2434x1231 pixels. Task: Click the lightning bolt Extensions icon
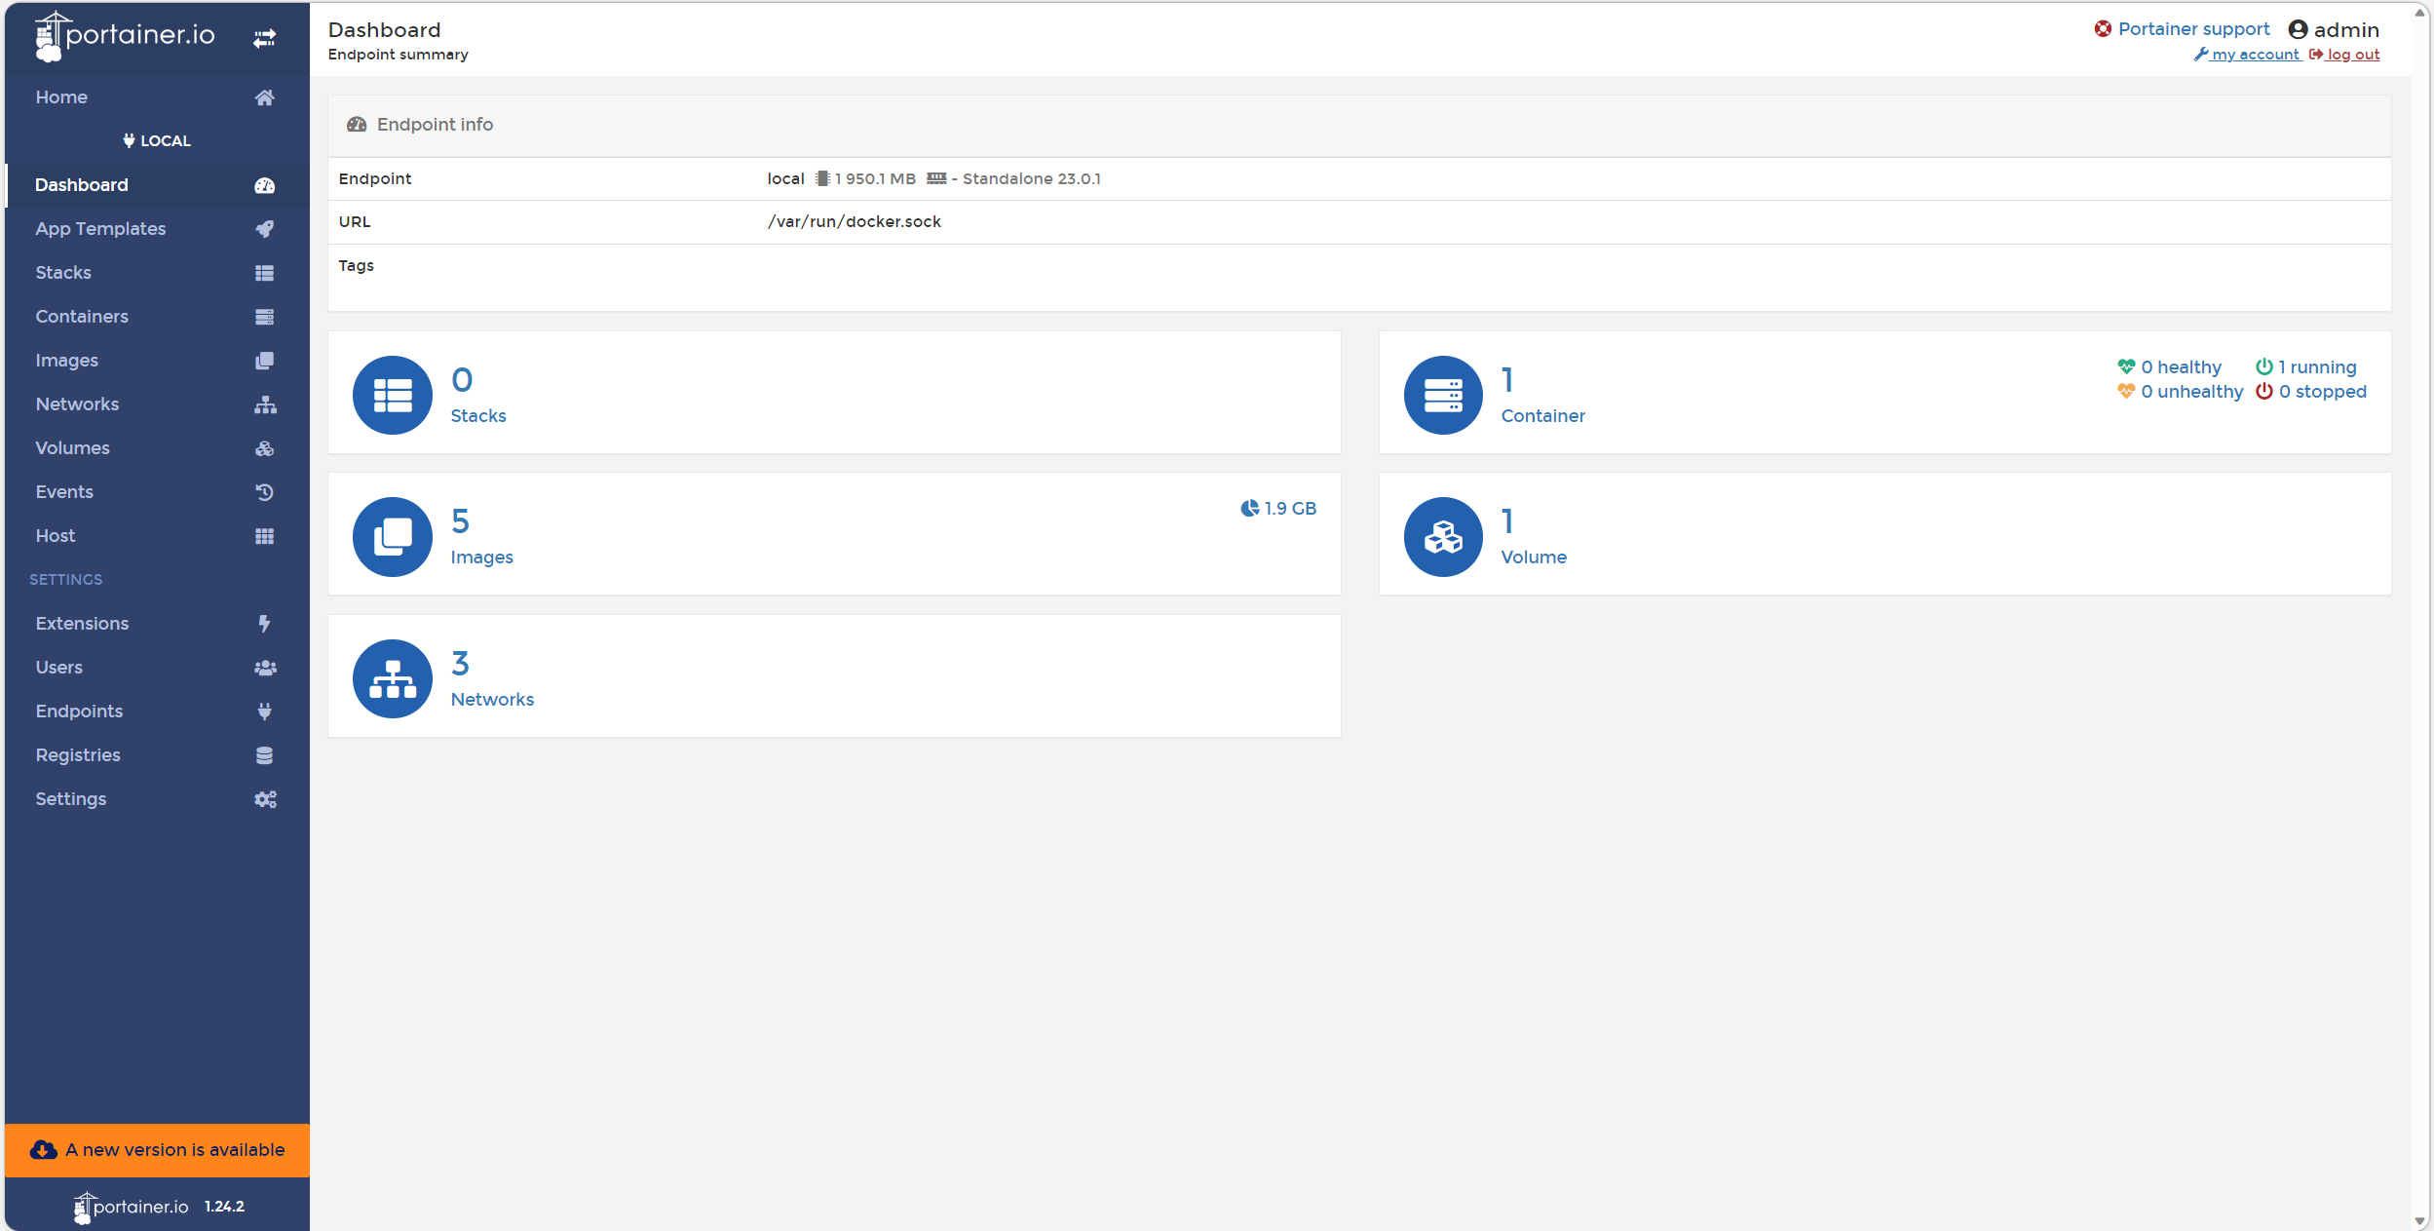coord(264,624)
